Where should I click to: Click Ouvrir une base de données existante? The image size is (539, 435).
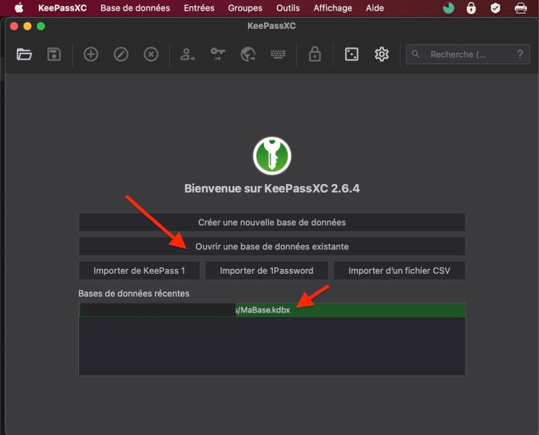click(x=272, y=246)
